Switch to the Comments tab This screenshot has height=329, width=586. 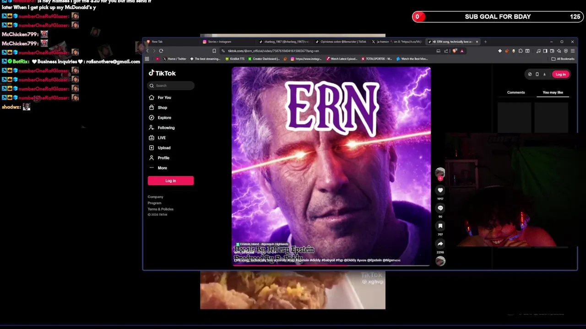coord(516,92)
